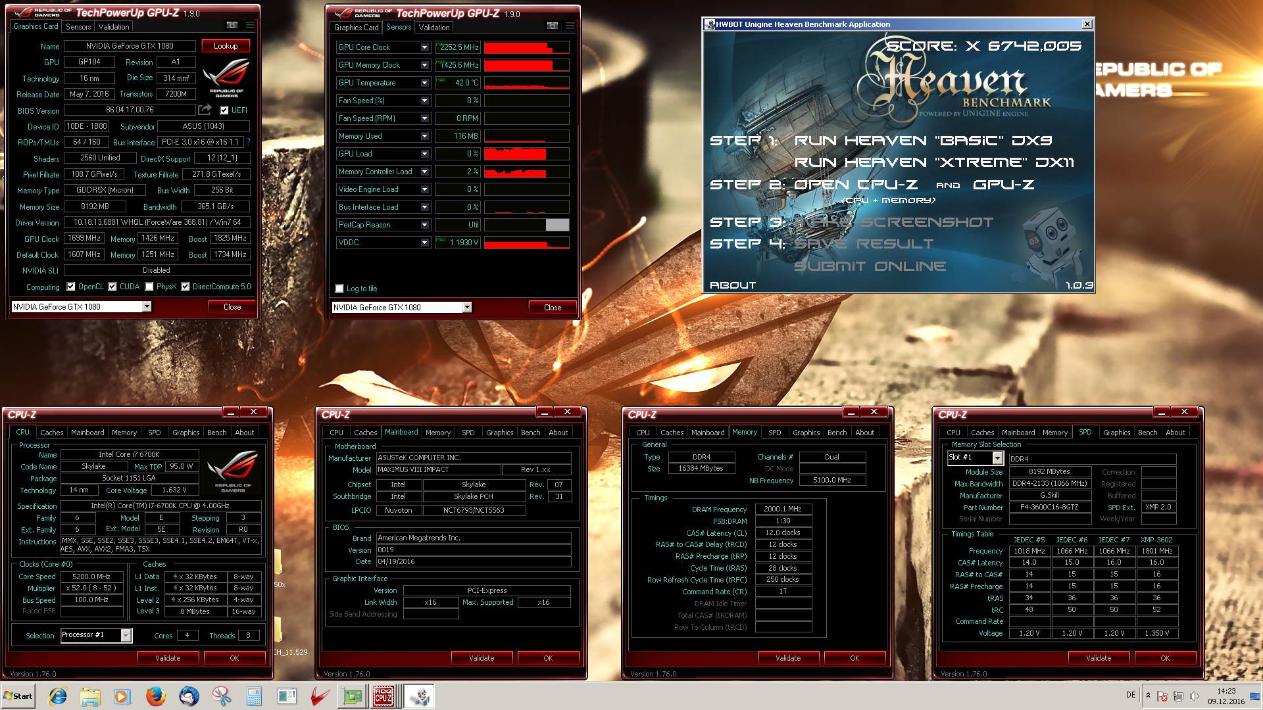1263x710 pixels.
Task: Click the GPU Load red sensor graph
Action: tap(527, 154)
